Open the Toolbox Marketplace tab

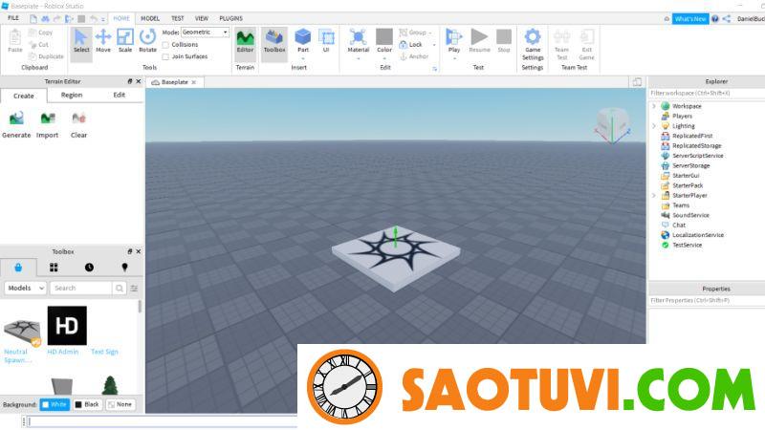click(18, 268)
